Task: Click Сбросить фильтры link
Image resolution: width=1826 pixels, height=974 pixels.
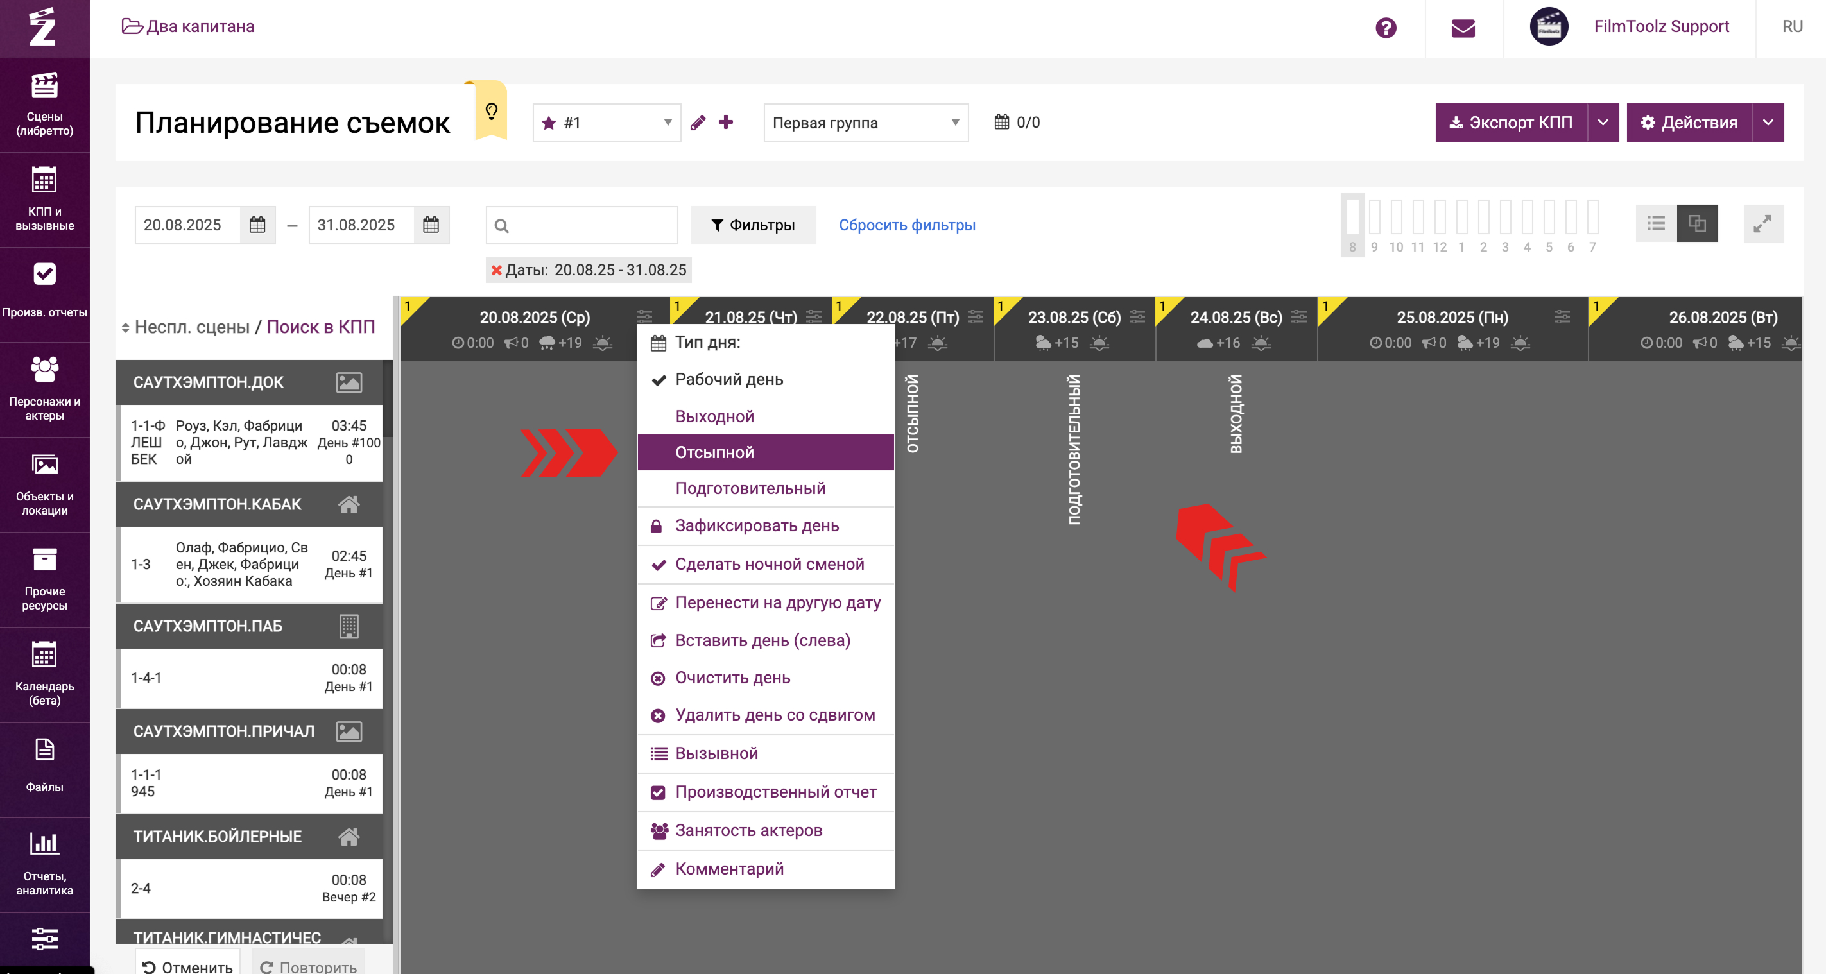Action: [907, 225]
